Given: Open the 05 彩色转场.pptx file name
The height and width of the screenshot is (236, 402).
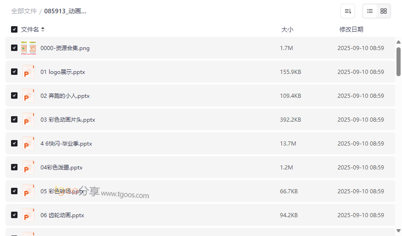Looking at the screenshot, I should pos(63,191).
